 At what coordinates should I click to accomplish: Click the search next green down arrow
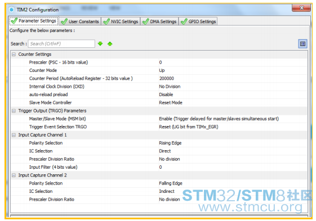(100, 44)
